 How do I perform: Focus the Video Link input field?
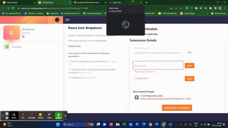158,65
